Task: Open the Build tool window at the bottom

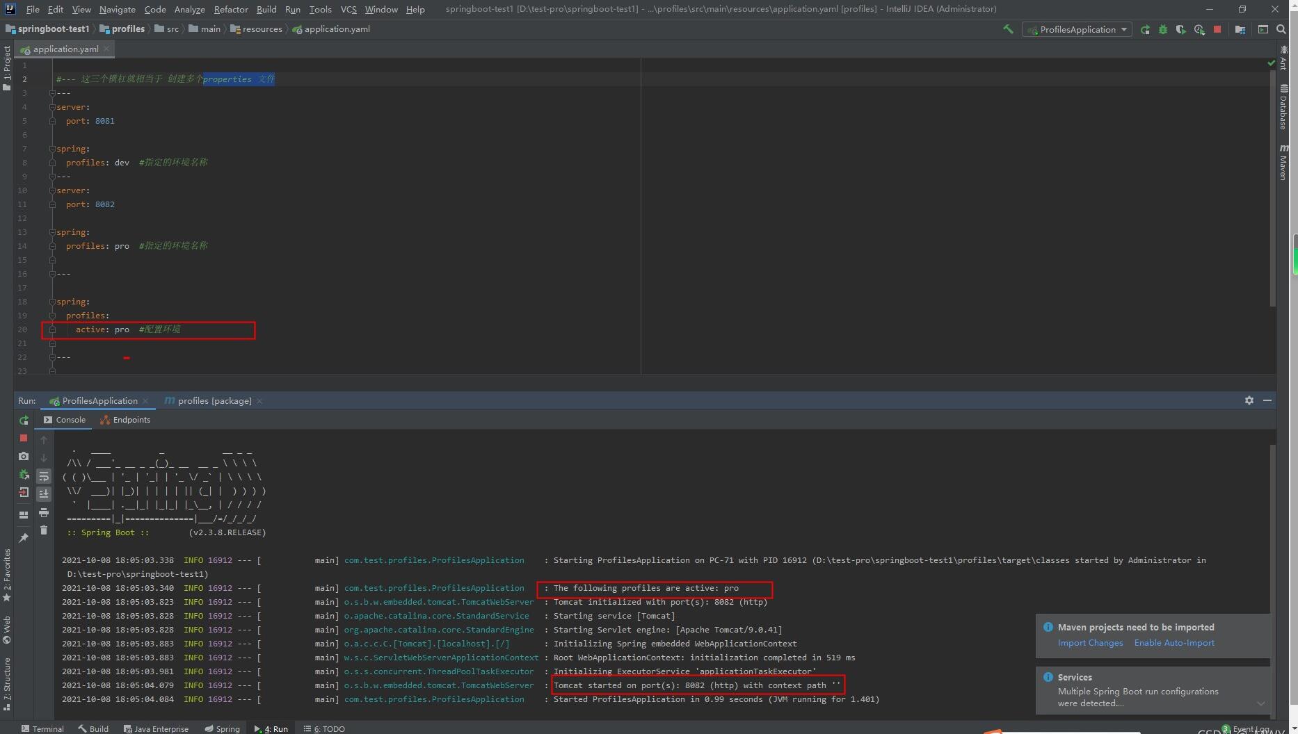Action: pyautogui.click(x=93, y=728)
